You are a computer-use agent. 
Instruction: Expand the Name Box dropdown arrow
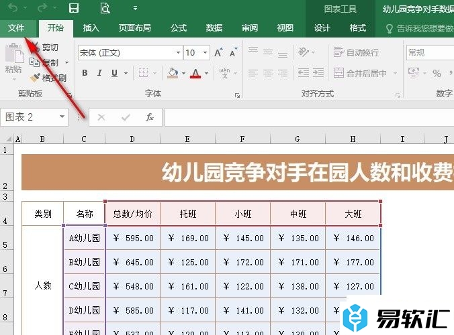tap(62, 117)
